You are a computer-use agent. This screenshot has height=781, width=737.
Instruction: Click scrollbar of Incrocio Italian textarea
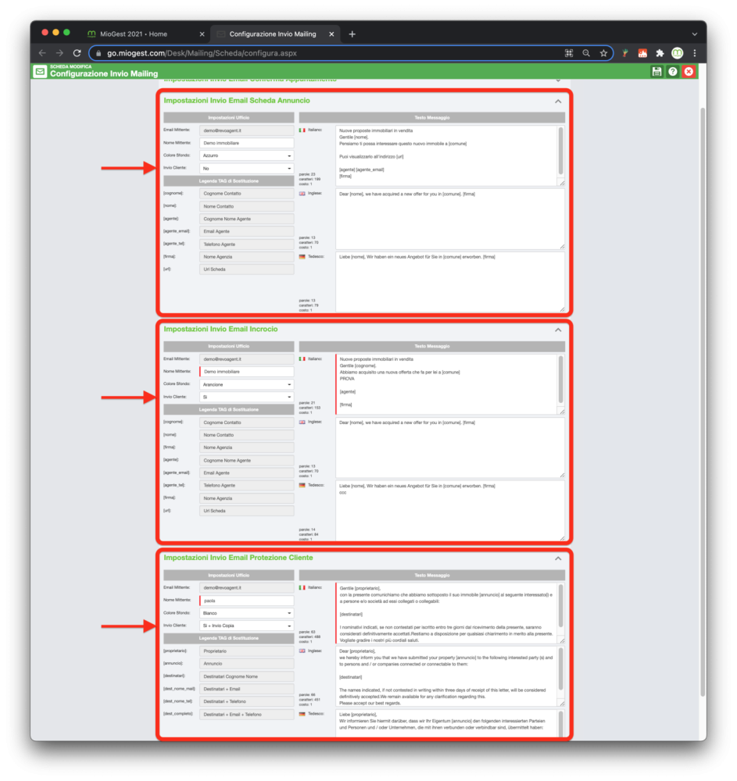click(x=560, y=380)
